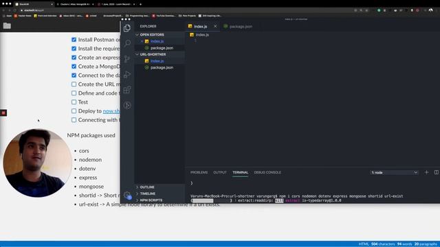Viewport: 440px width, 247px height.
Task: Click the red extension icon in browser toolbar
Action: (x=417, y=10)
